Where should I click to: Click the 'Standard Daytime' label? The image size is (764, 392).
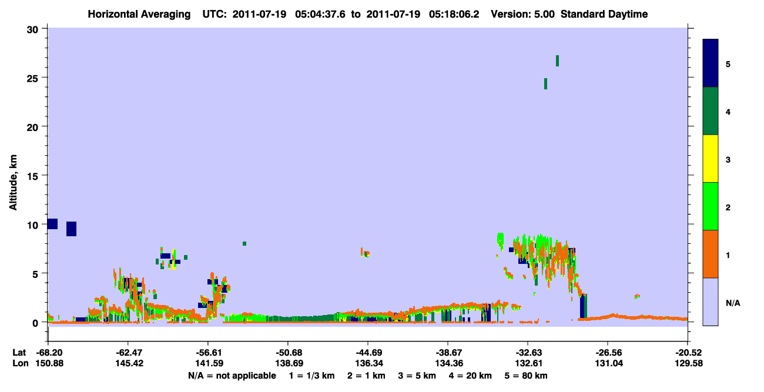[604, 14]
